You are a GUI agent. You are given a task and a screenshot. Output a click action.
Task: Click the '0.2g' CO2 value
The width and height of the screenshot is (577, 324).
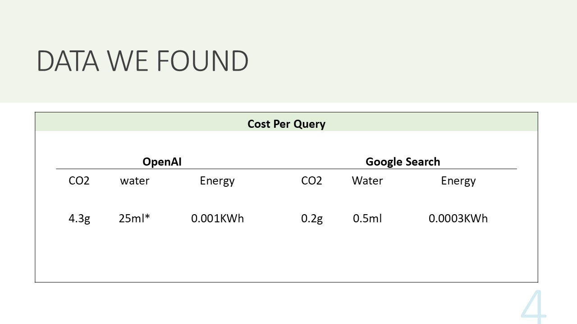pos(312,219)
